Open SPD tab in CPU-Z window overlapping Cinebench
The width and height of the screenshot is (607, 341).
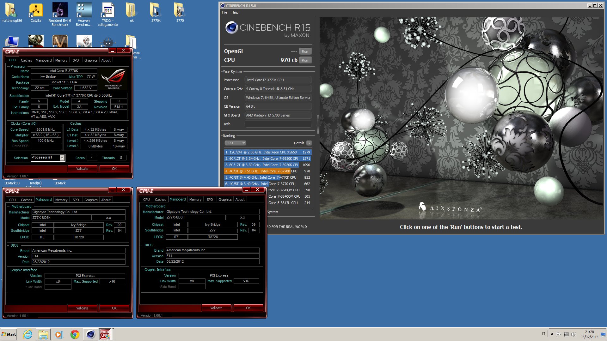tap(210, 200)
